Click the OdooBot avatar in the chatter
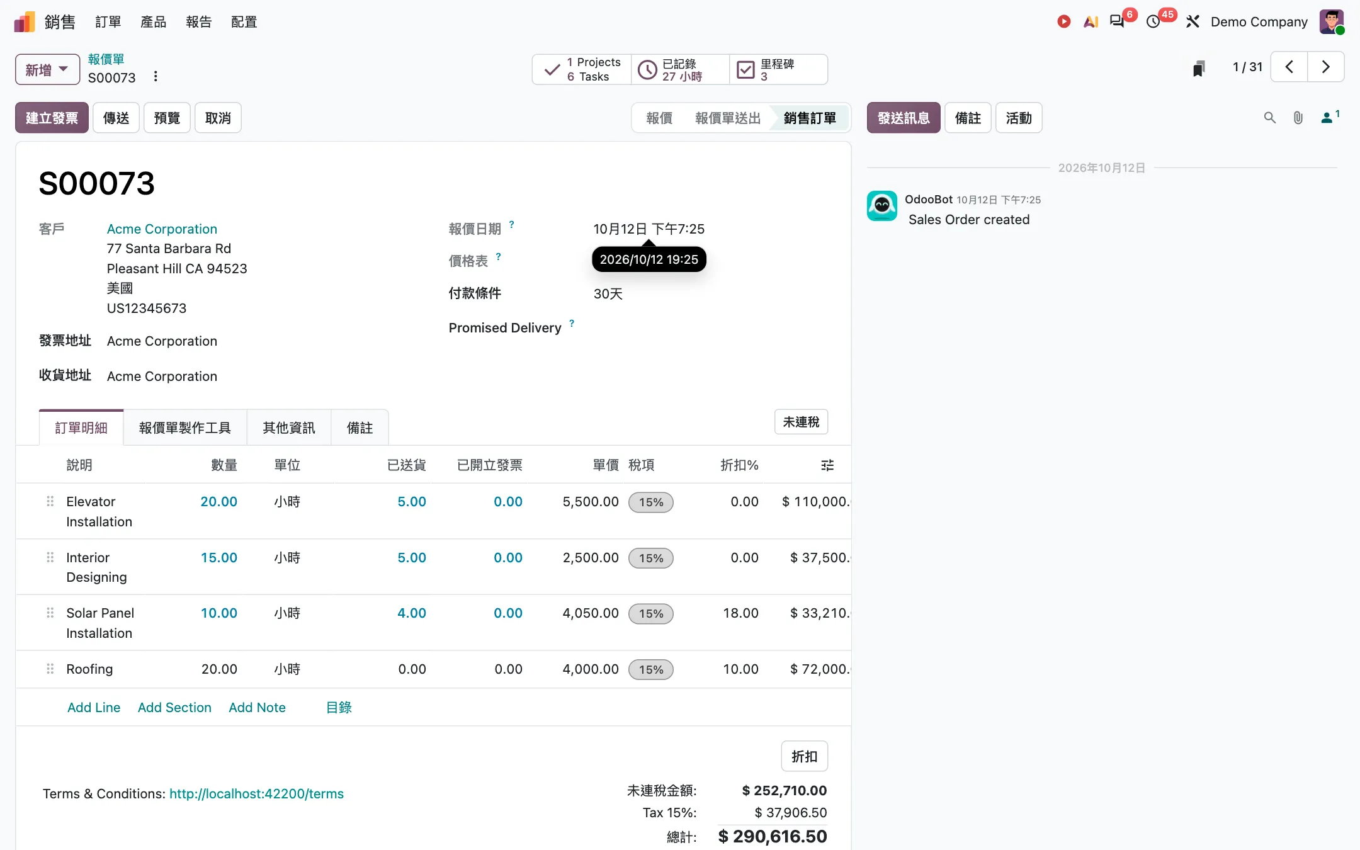The image size is (1360, 850). click(882, 206)
